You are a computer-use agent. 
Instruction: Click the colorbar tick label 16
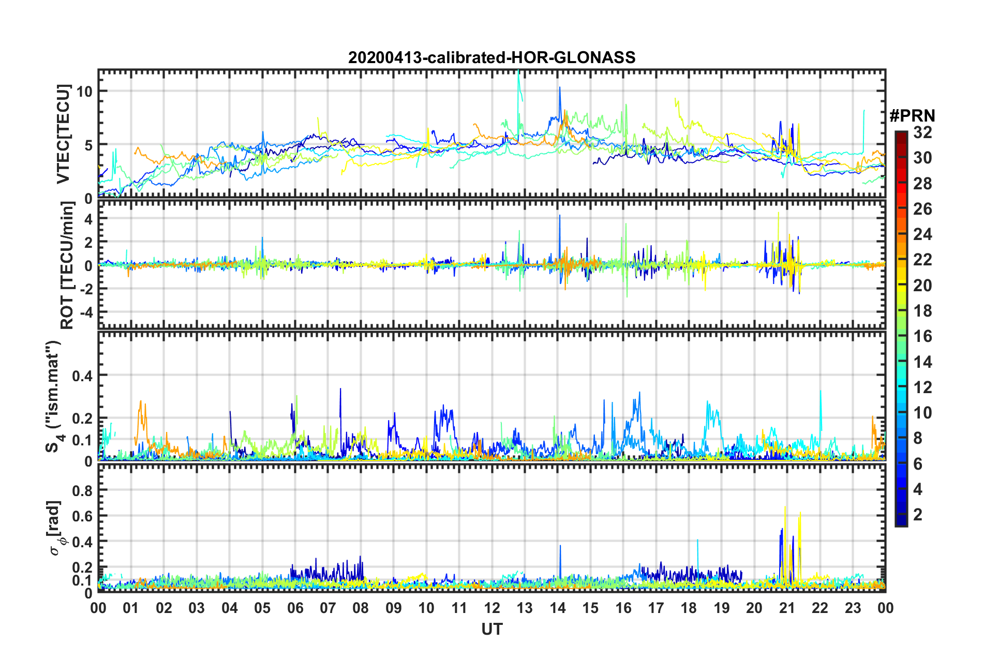point(922,336)
